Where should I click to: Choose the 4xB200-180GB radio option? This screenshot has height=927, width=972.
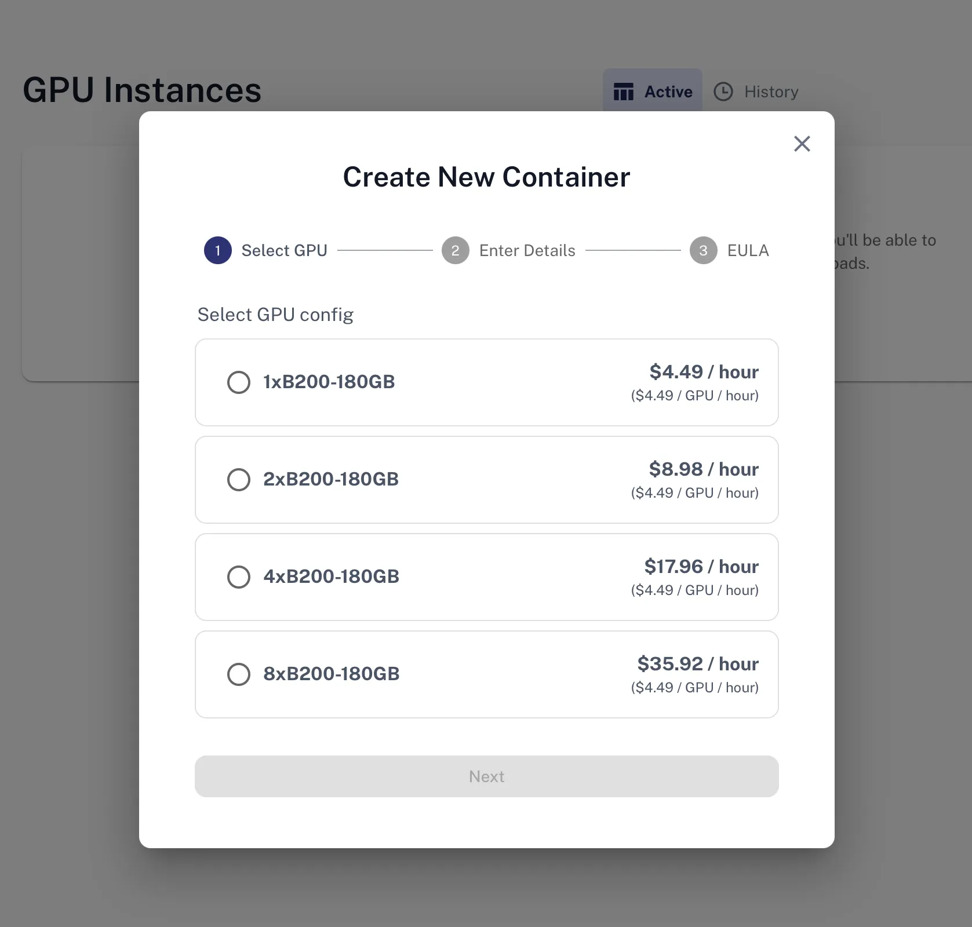coord(239,577)
